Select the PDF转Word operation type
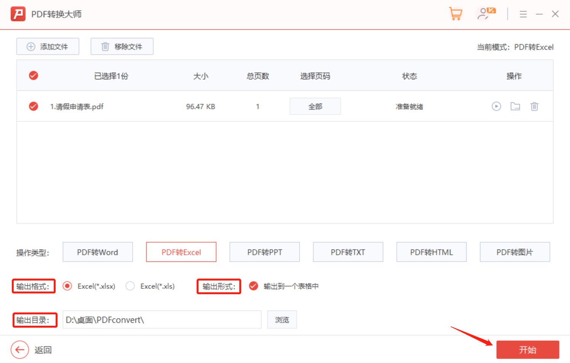The width and height of the screenshot is (570, 363). [98, 252]
